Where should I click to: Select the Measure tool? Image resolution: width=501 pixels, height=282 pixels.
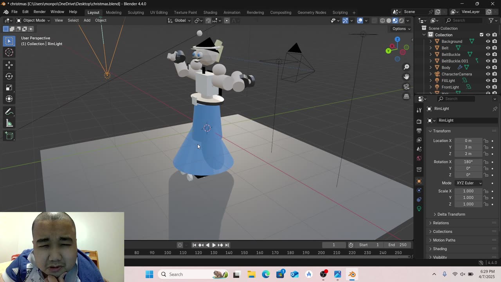[9, 124]
